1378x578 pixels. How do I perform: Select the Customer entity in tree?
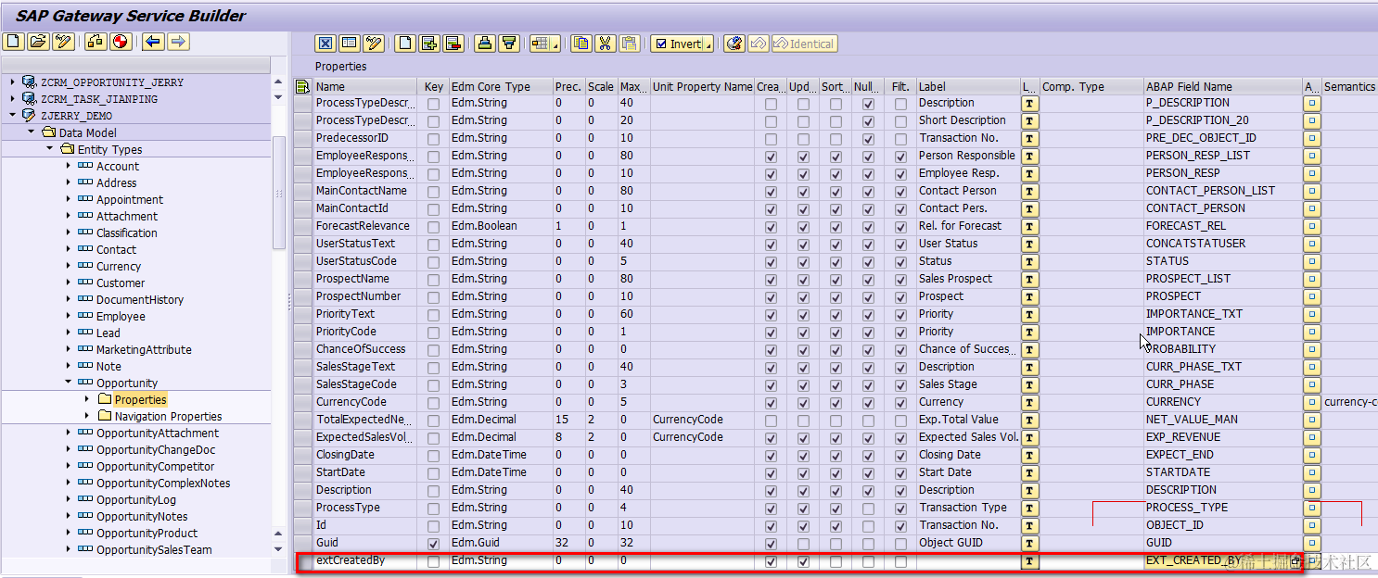121,283
